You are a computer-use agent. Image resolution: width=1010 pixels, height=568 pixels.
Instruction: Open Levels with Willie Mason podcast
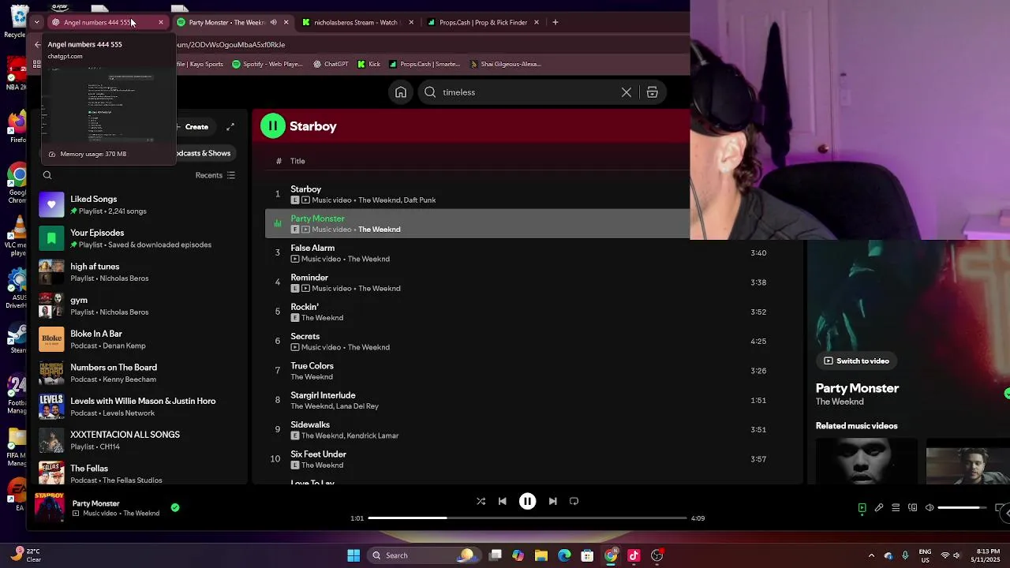pos(140,406)
